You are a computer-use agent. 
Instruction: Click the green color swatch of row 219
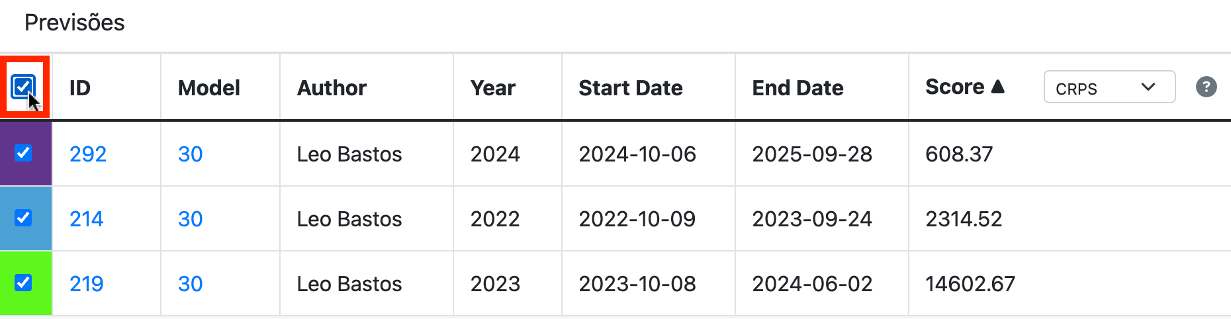click(x=26, y=283)
